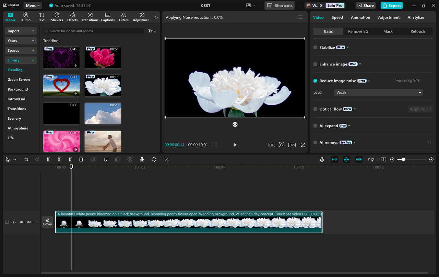Select Green Screen in the library sidebar
This screenshot has width=439, height=277.
pyautogui.click(x=19, y=79)
